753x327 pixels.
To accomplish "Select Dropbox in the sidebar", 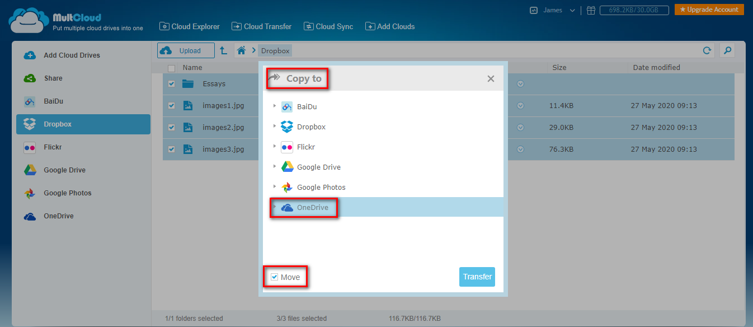I will (83, 124).
